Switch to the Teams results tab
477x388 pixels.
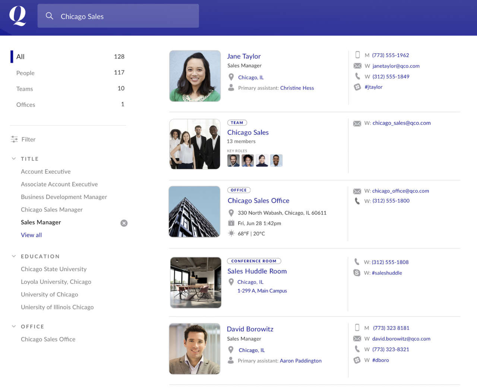coord(25,89)
